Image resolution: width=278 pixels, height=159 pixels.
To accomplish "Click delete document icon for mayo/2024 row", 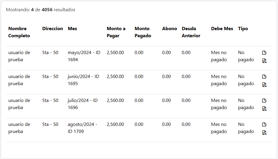I will (264, 61).
